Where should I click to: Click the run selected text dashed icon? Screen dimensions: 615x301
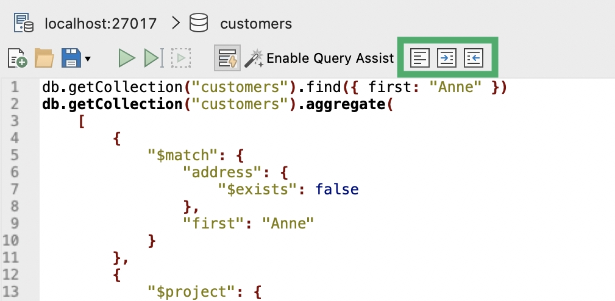tap(181, 58)
